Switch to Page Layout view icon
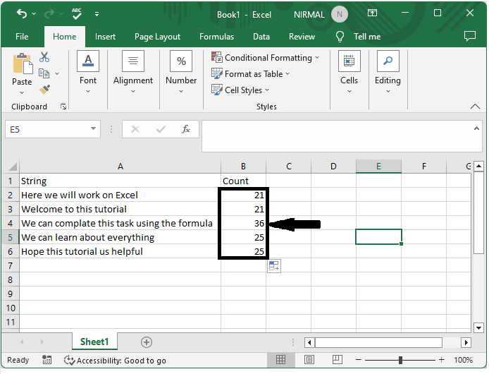This screenshot has height=374, width=489. (309, 360)
